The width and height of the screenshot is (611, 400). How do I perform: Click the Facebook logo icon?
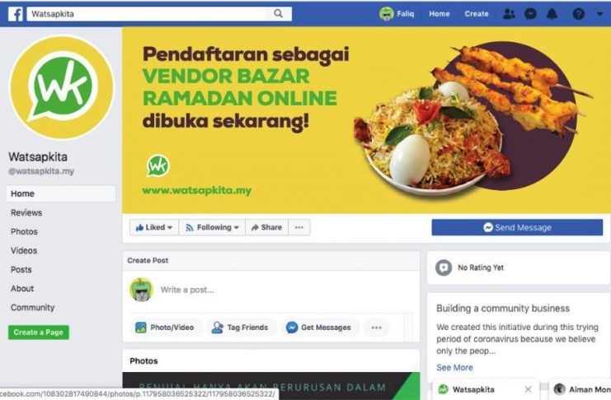[15, 14]
